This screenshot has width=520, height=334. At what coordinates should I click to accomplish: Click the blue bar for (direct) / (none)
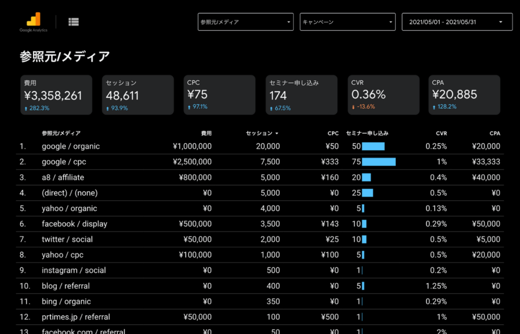point(368,193)
